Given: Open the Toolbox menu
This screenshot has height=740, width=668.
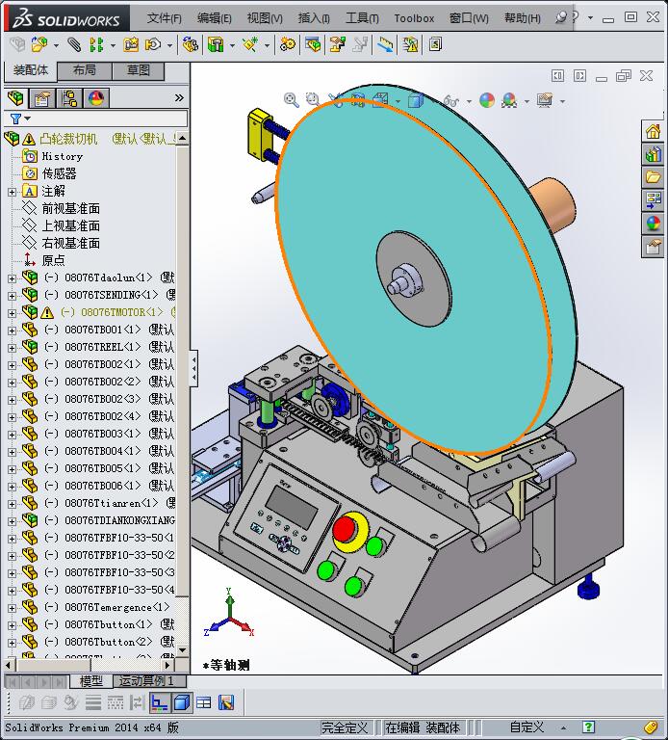Looking at the screenshot, I should pos(414,18).
